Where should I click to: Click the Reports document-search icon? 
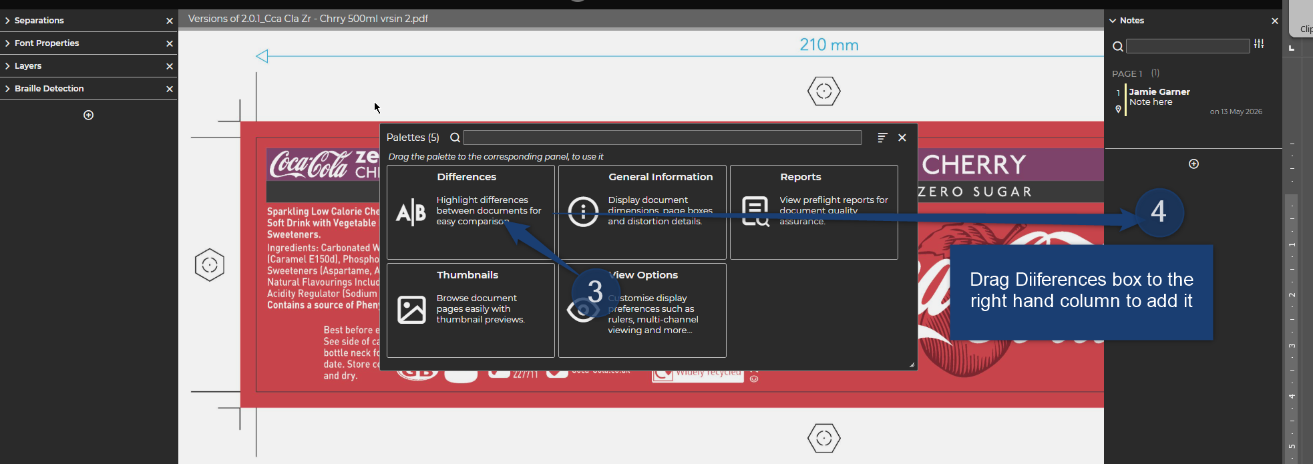[x=755, y=212]
